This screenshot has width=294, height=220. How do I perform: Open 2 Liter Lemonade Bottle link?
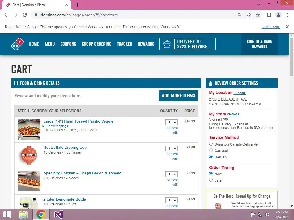65,199
